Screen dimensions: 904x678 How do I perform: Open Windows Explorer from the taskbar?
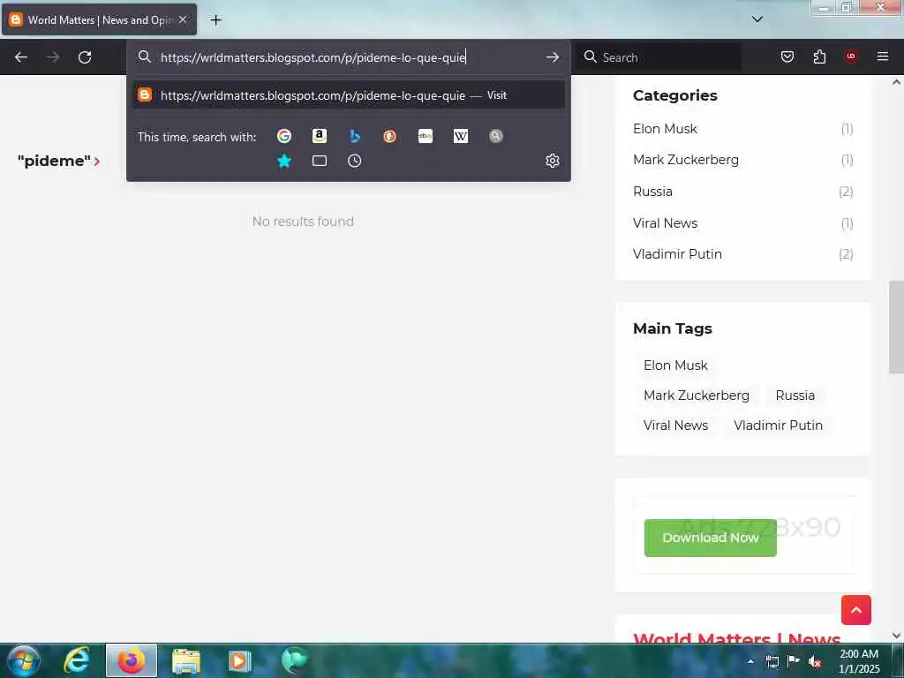pos(185,660)
